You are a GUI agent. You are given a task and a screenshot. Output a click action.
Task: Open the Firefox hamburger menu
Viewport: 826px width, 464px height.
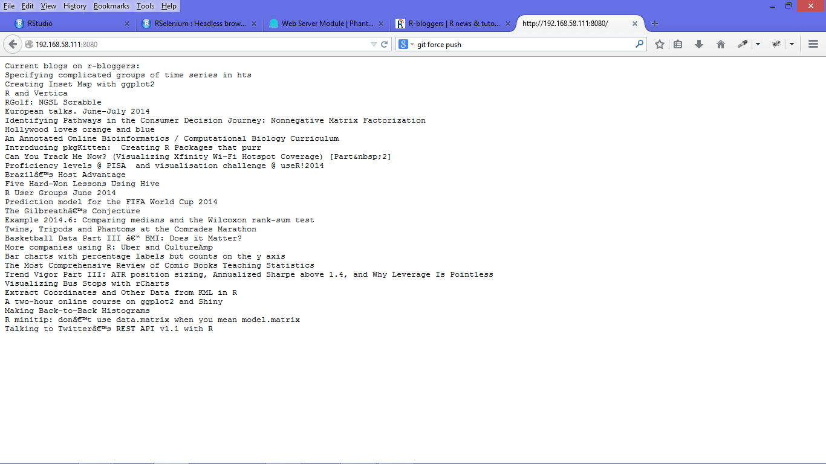(x=813, y=44)
